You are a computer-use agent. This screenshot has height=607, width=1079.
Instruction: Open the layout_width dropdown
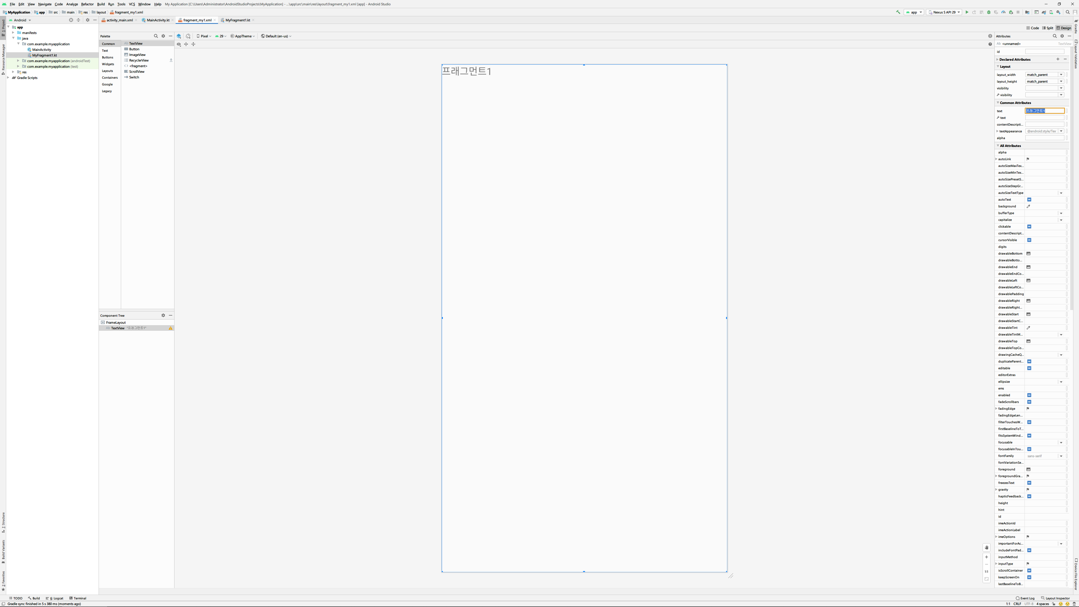1061,74
